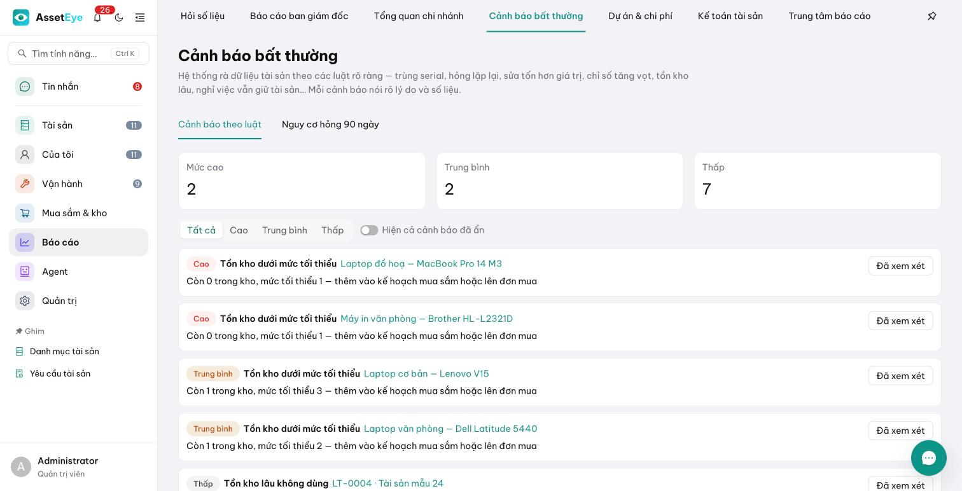The image size is (962, 491).
Task: Toggle Hiện cả cảnh báo đã ẩn switch
Action: (x=369, y=230)
